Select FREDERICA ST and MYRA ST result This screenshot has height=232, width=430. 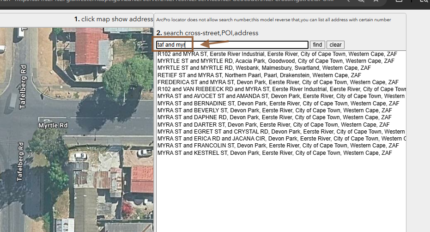pyautogui.click(x=278, y=82)
